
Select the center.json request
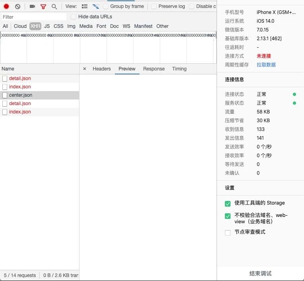(40, 95)
